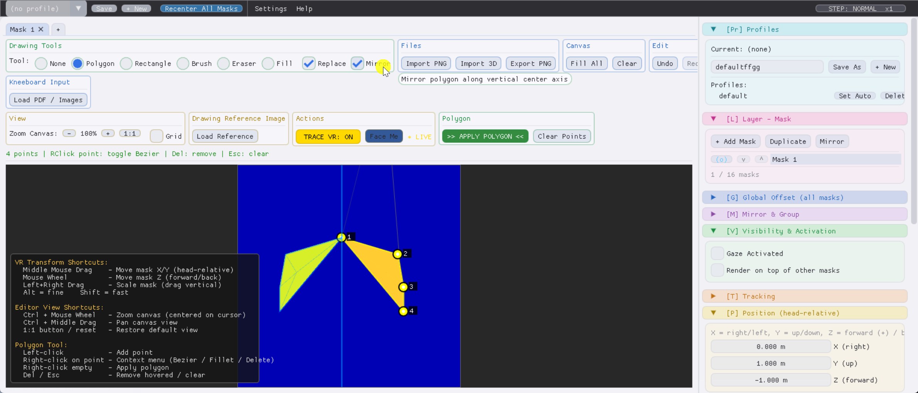Enable the Grid checkbox
The image size is (918, 393).
tap(157, 136)
